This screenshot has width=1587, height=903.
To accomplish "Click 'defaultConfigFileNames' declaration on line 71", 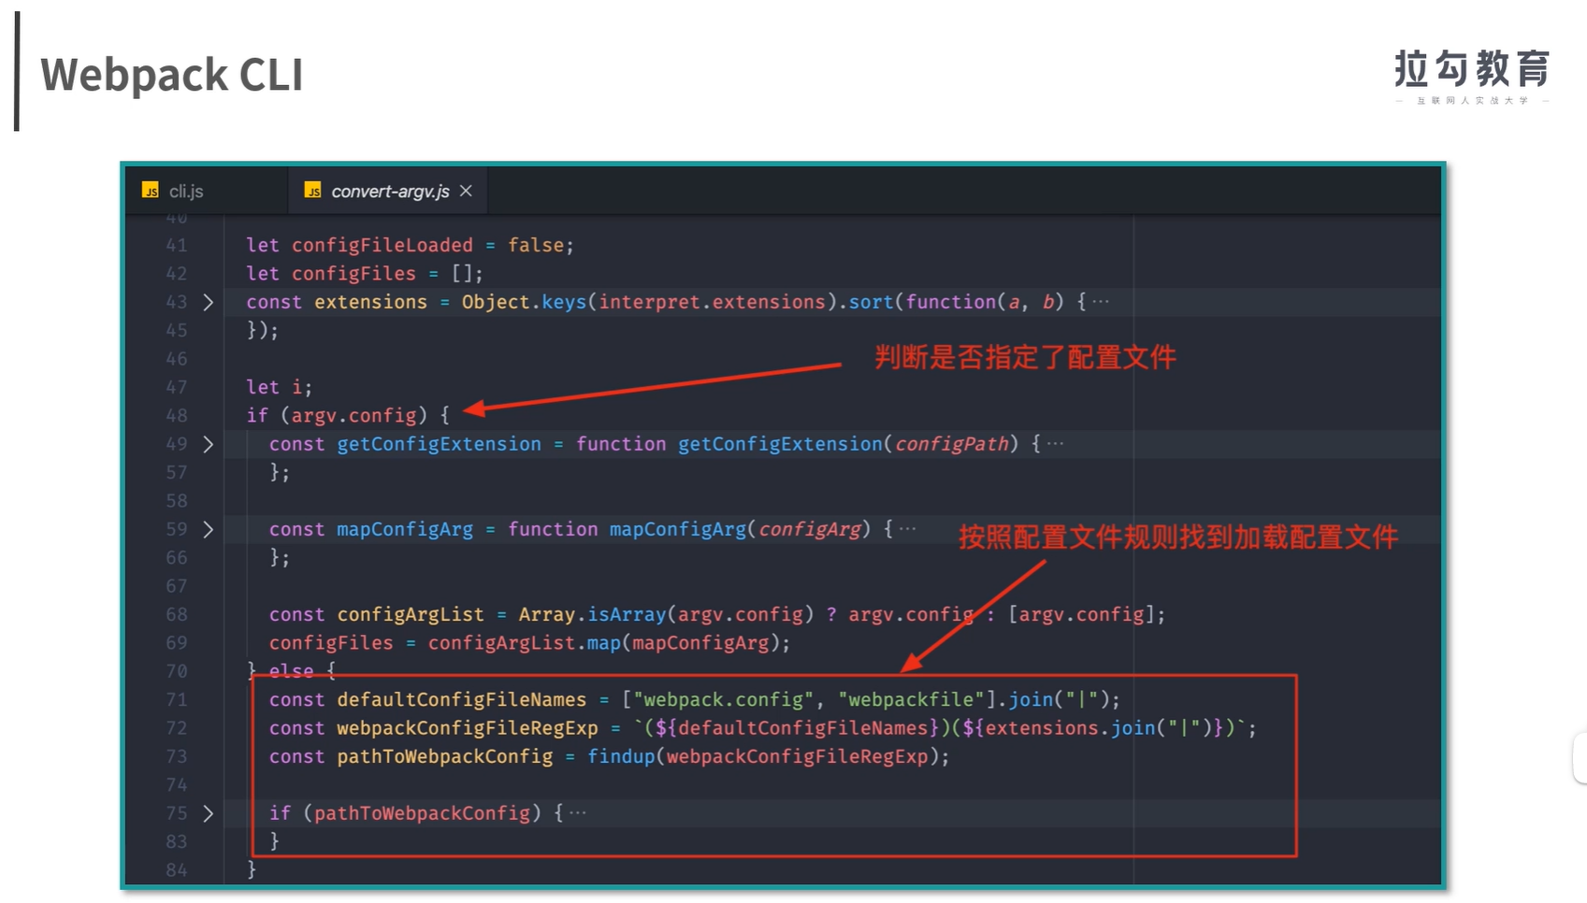I will [462, 699].
